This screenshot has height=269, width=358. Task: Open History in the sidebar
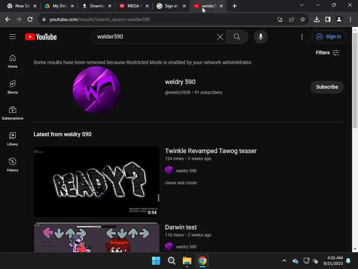[x=13, y=165]
